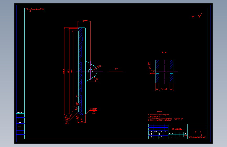The width and height of the screenshot is (227, 147).
Task: Click the view direction arrow label A
Action: pos(116,69)
